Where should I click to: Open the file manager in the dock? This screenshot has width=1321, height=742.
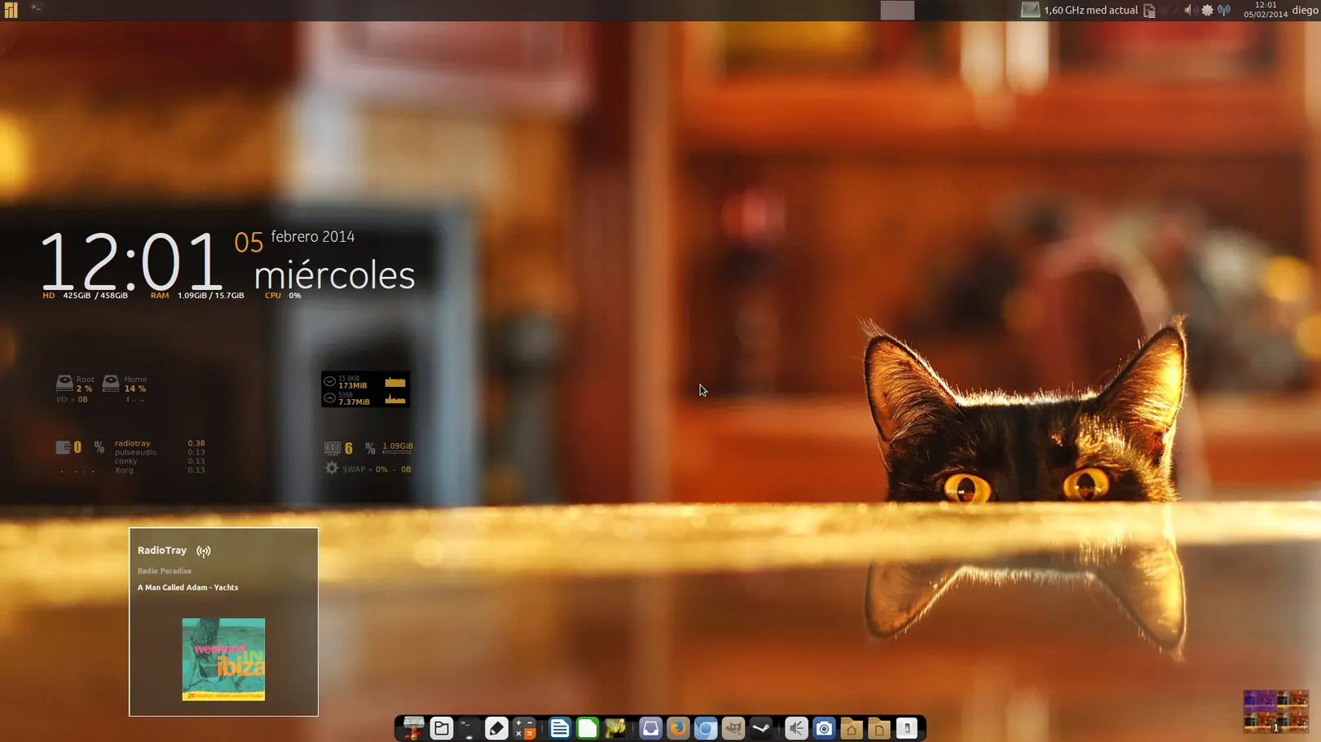(441, 728)
